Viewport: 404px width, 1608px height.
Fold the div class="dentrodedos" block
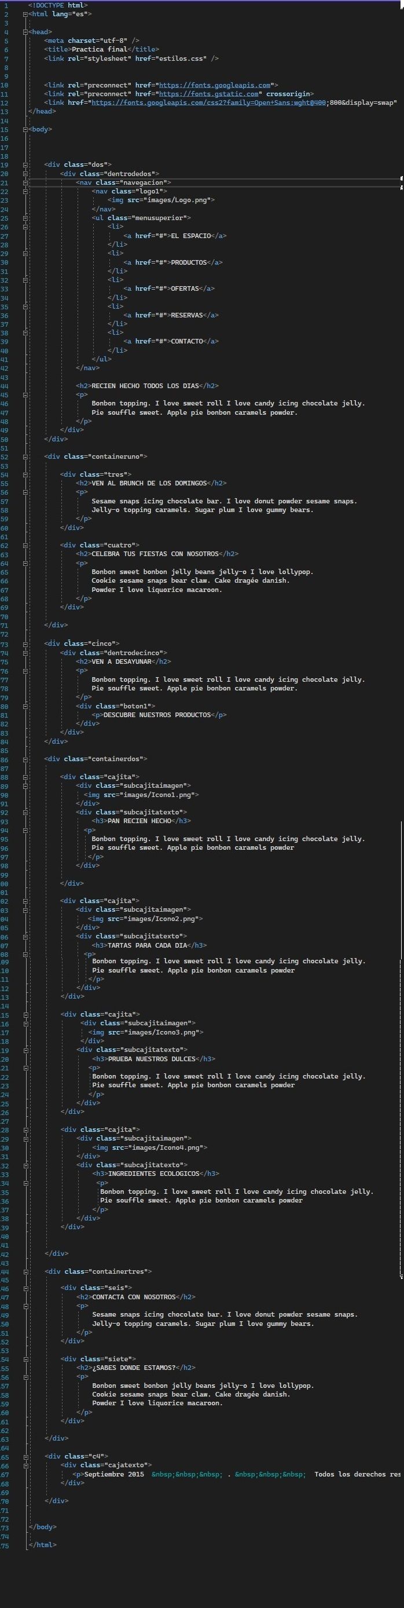click(x=25, y=174)
